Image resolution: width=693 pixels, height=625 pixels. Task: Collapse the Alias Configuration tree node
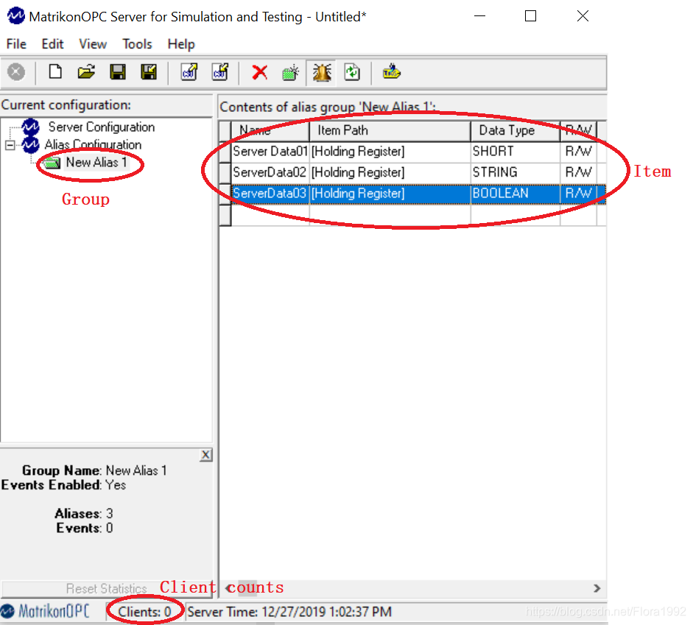click(x=10, y=145)
